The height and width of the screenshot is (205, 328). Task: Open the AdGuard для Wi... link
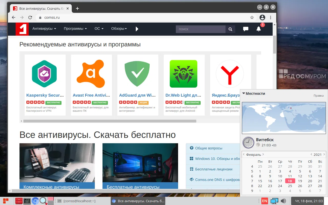click(137, 95)
